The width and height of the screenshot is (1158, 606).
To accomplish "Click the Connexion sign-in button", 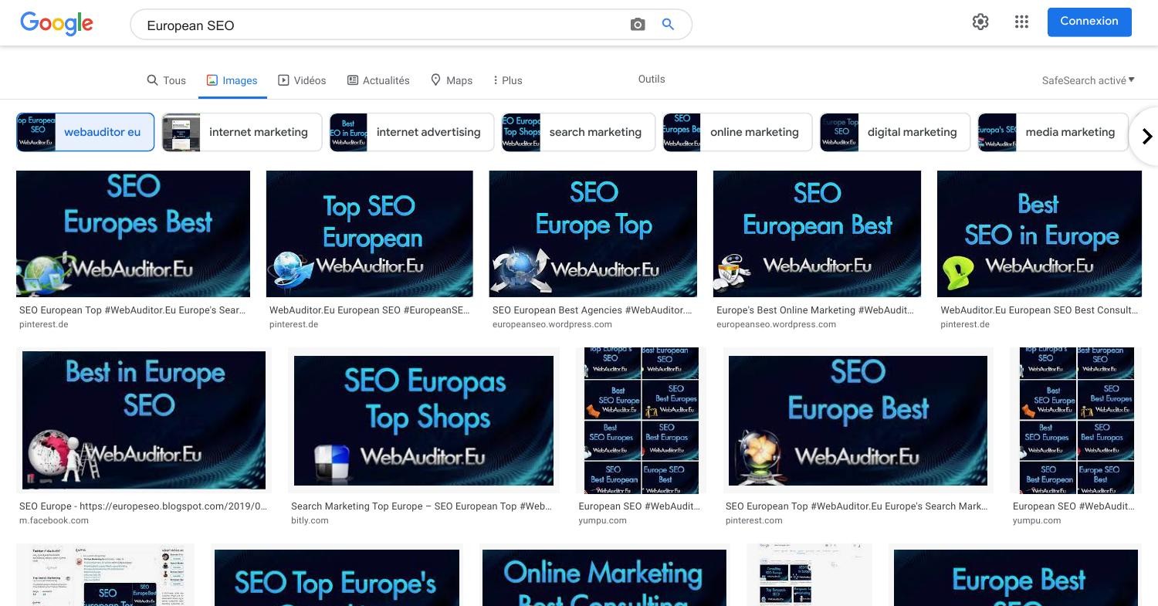I will [1089, 22].
